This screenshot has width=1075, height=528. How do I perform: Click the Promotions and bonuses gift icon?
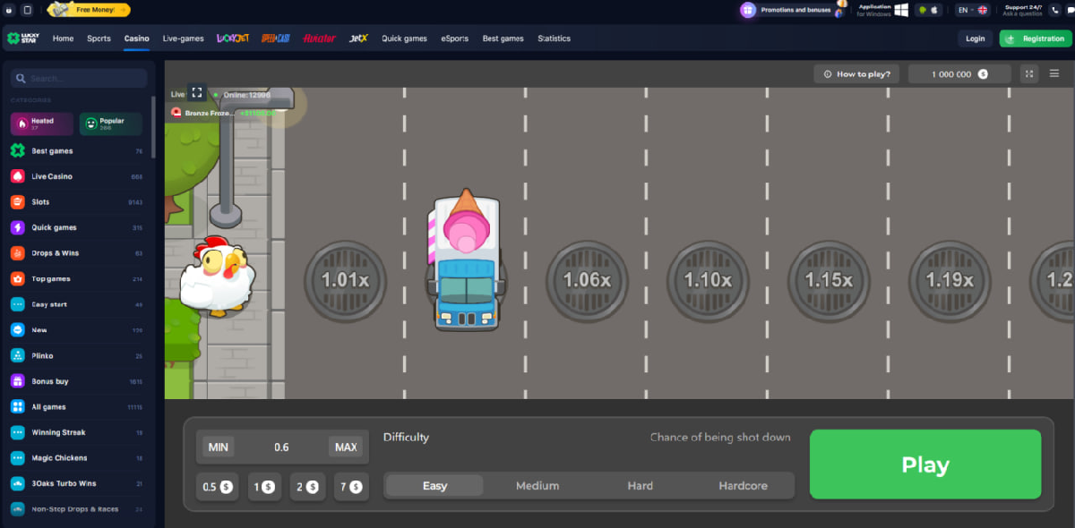(x=748, y=10)
